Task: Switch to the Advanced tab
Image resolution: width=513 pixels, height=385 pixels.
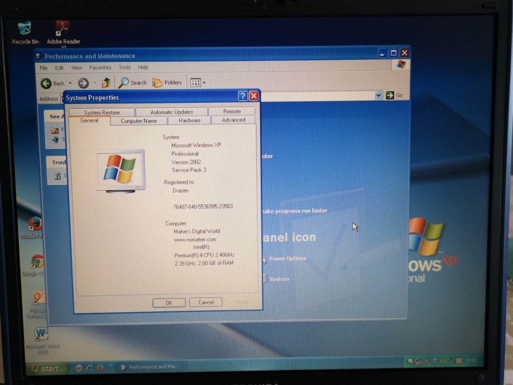Action: (x=233, y=120)
